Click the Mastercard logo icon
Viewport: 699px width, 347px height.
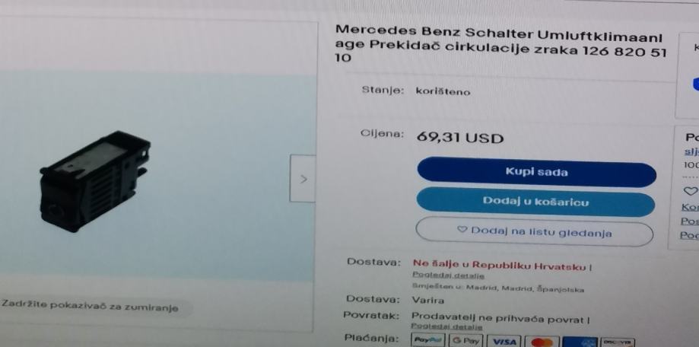tap(542, 342)
